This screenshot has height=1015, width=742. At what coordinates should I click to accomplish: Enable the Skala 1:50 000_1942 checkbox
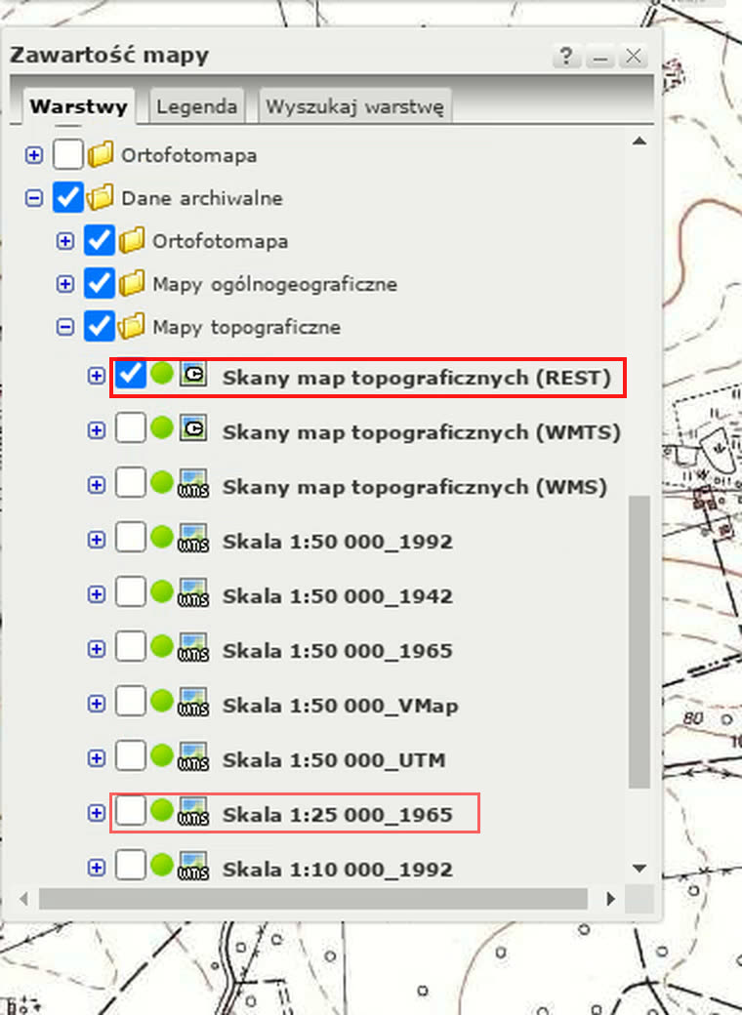[130, 592]
